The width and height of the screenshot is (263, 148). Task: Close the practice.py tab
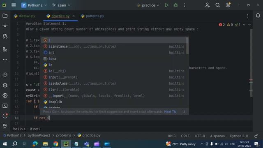[74, 16]
